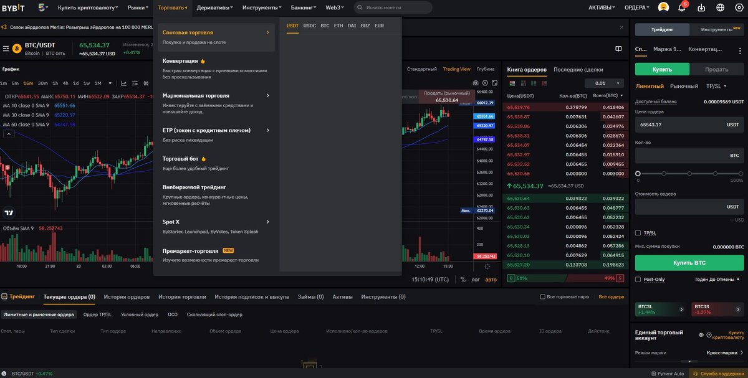Viewport: 748px width, 378px height.
Task: Click the quantity percent slider handle
Action: (x=638, y=174)
